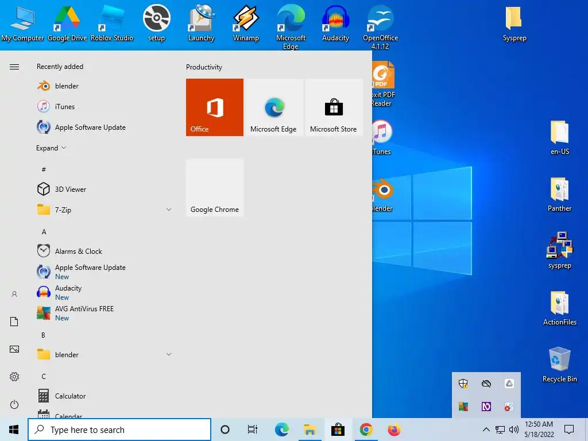588x441 pixels.
Task: Open Cortana circle on taskbar
Action: [x=225, y=430]
